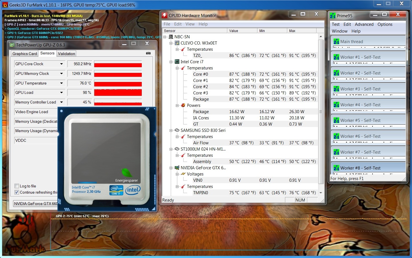The height and width of the screenshot is (258, 412).
Task: Collapse the Powers node
Action: pyautogui.click(x=177, y=105)
